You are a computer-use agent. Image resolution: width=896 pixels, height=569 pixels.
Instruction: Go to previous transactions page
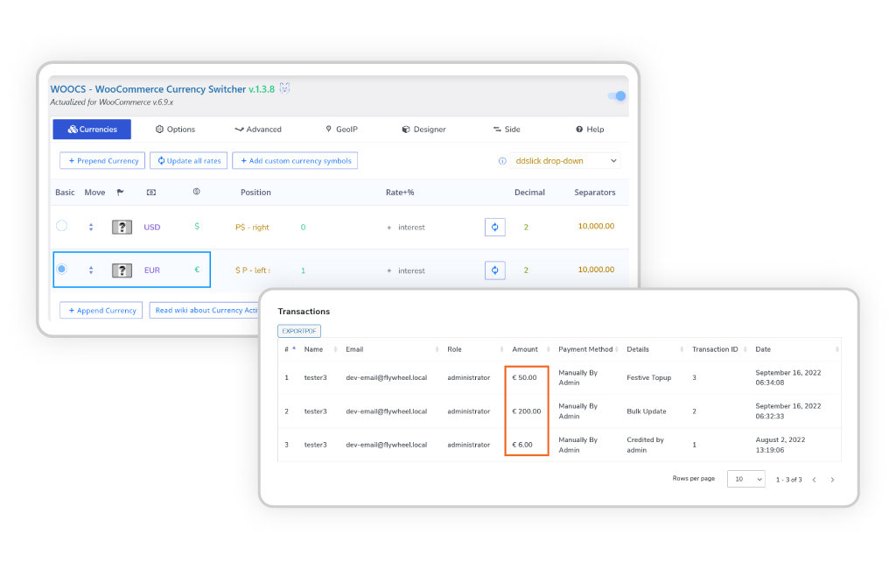pyautogui.click(x=815, y=480)
